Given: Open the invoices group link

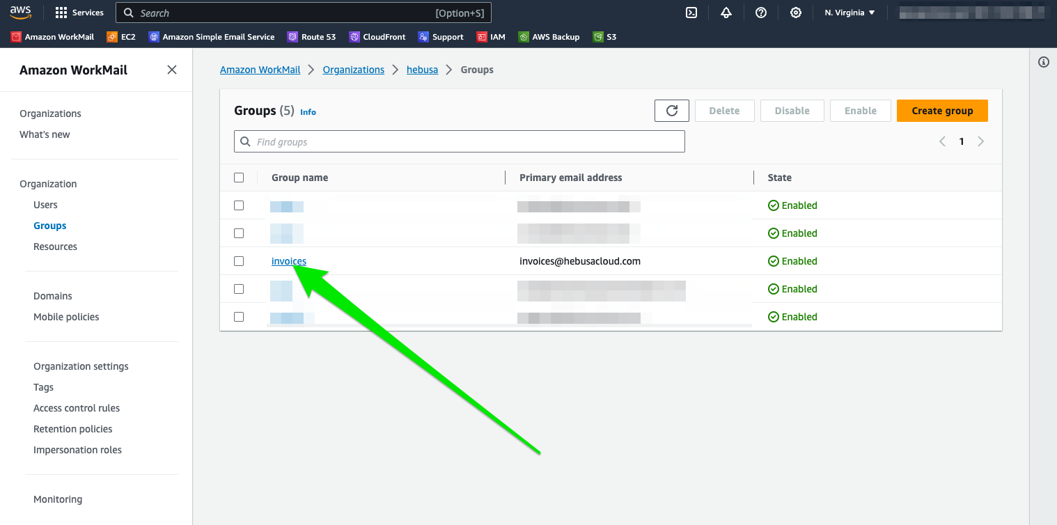Looking at the screenshot, I should point(288,261).
